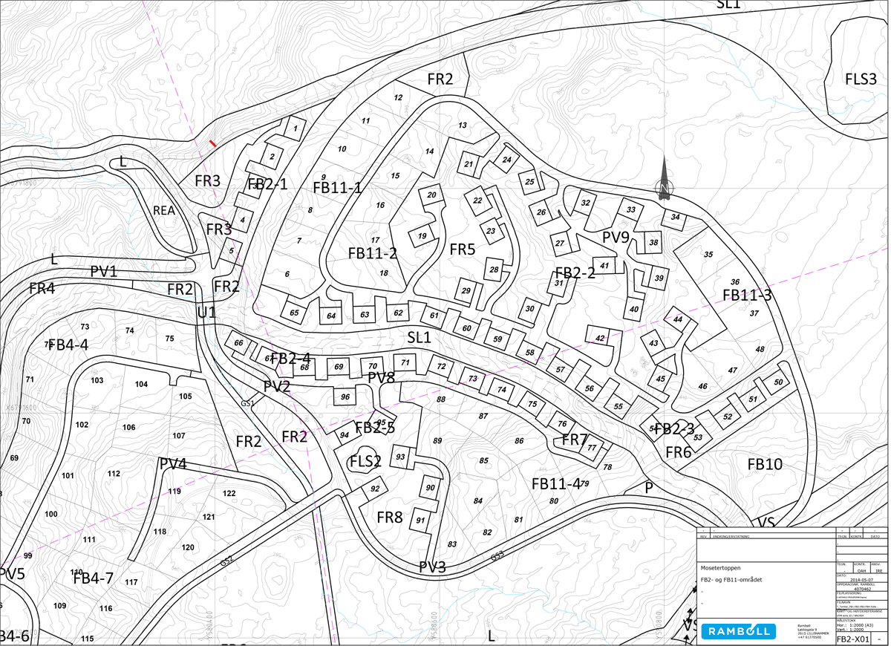The width and height of the screenshot is (891, 646).
Task: Select the U1 label at the junction
Action: 206,313
